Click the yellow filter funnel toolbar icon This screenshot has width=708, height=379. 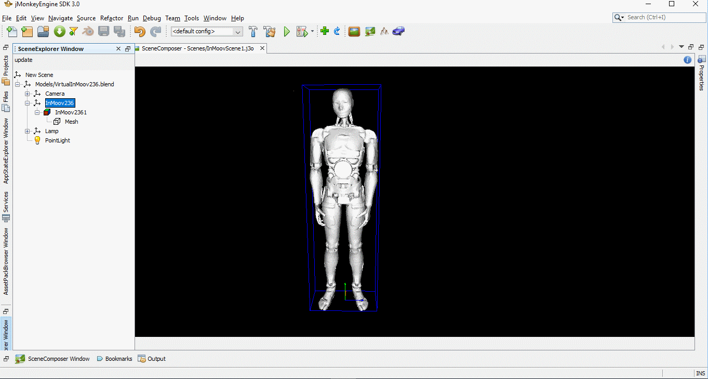pos(73,32)
